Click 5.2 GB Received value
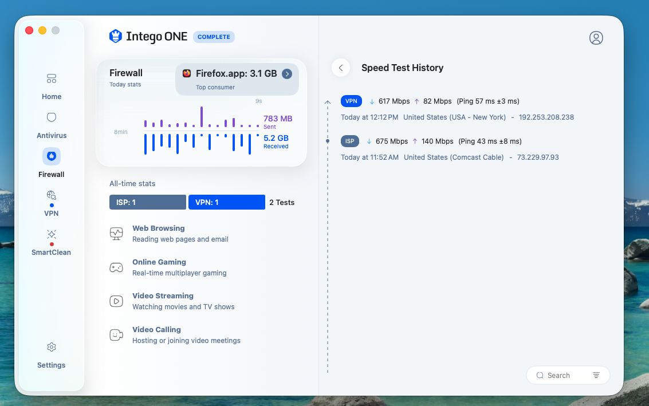The height and width of the screenshot is (406, 649). [276, 138]
